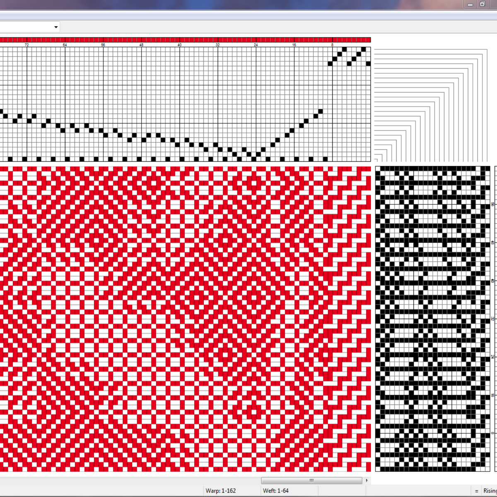Viewport: 497px width, 497px height.
Task: Click the '=' status bar cell
Action: click(476, 491)
